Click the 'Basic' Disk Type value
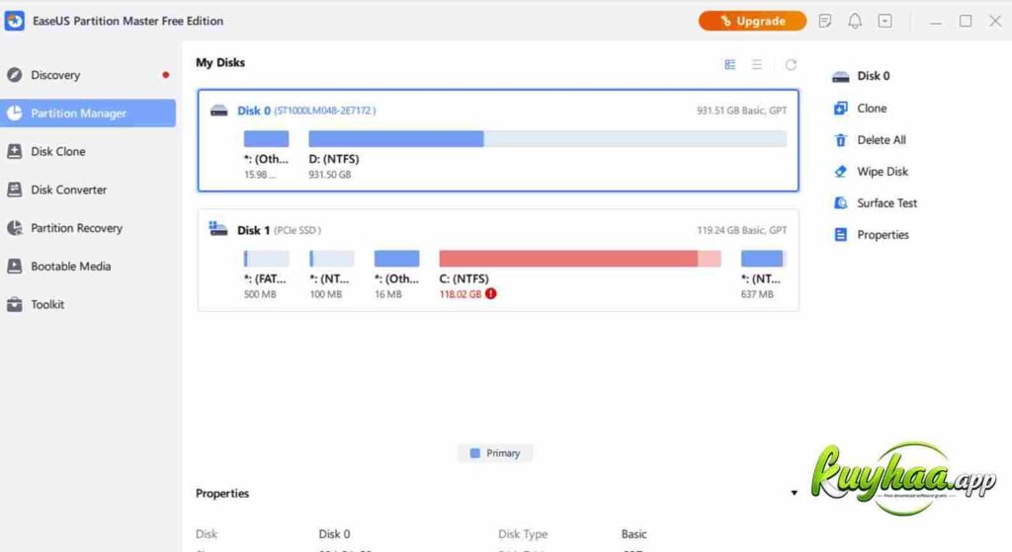This screenshot has height=552, width=1012. click(633, 534)
